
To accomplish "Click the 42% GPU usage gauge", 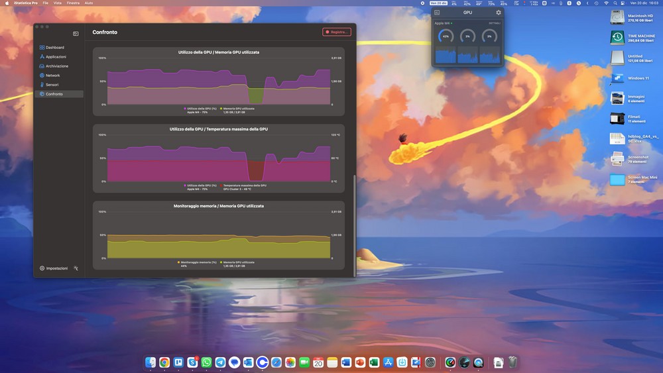I will click(446, 36).
